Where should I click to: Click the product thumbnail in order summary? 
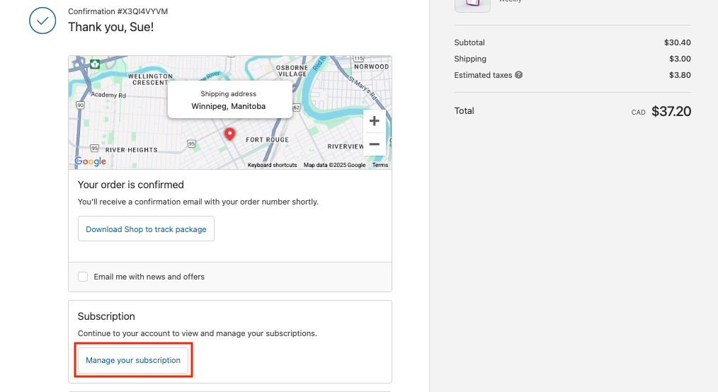472,4
